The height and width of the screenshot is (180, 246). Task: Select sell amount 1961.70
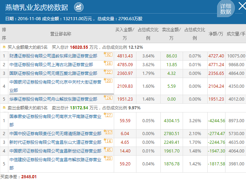point(172,151)
